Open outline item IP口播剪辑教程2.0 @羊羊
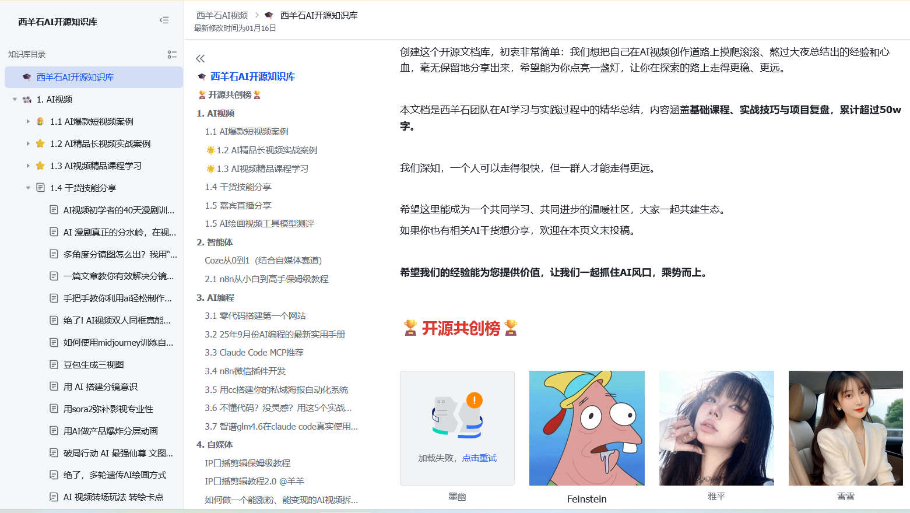Viewport: 910px width, 513px height. (x=254, y=481)
